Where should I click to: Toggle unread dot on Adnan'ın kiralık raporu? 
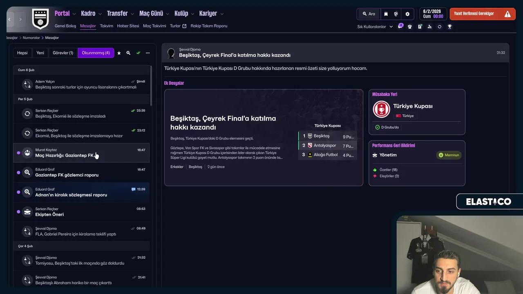tap(18, 192)
